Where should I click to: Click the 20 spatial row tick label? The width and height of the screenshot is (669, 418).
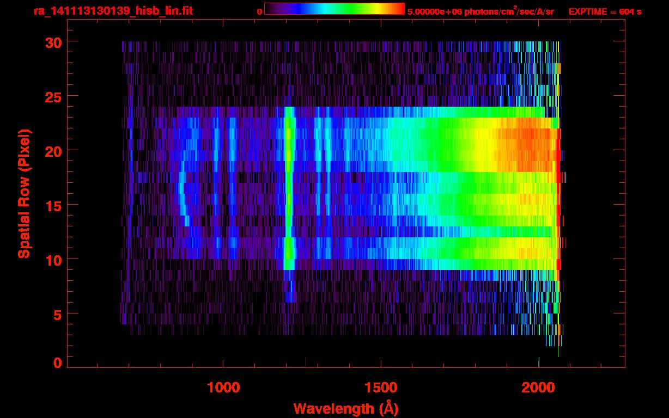click(53, 151)
